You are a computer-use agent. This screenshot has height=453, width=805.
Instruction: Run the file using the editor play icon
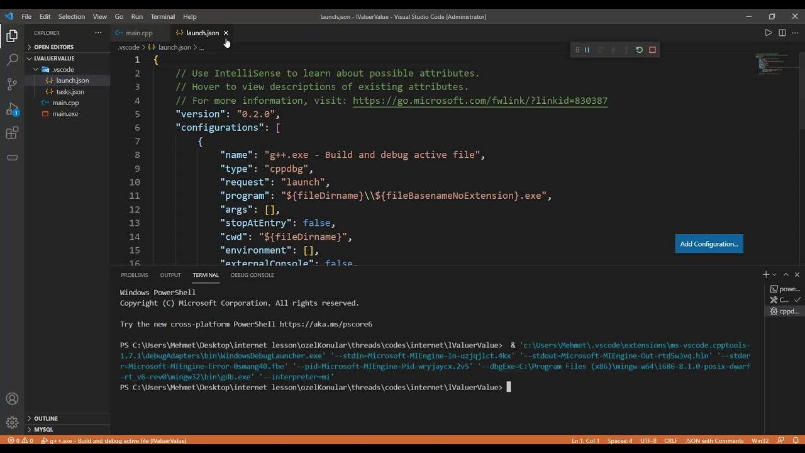(769, 33)
